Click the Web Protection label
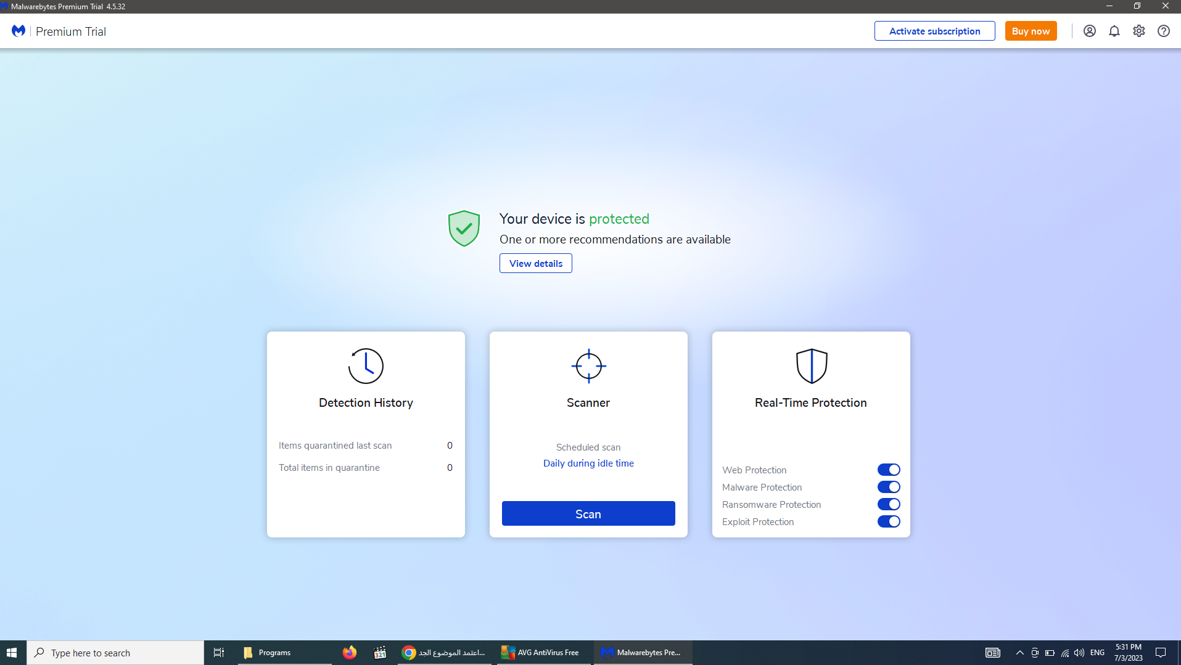 [x=754, y=470]
